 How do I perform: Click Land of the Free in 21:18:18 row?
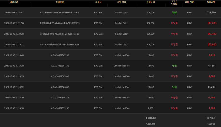(x=121, y=108)
